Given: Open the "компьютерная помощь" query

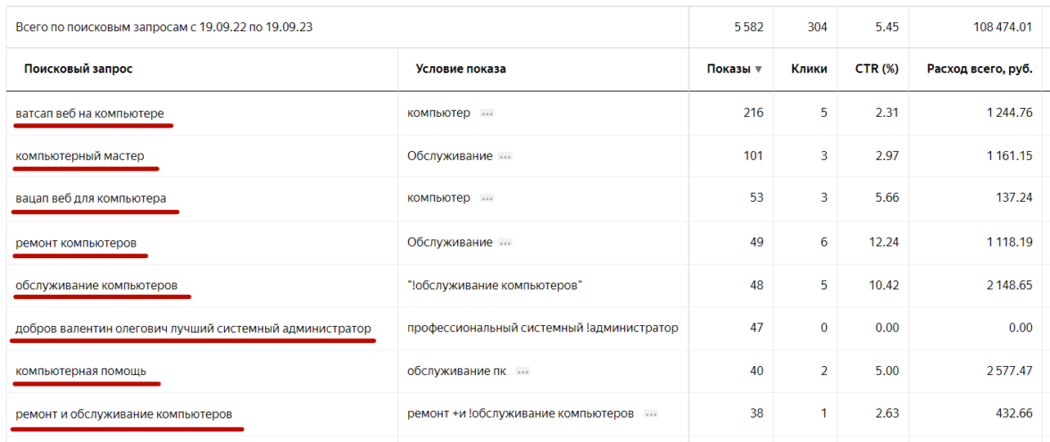Looking at the screenshot, I should (81, 371).
